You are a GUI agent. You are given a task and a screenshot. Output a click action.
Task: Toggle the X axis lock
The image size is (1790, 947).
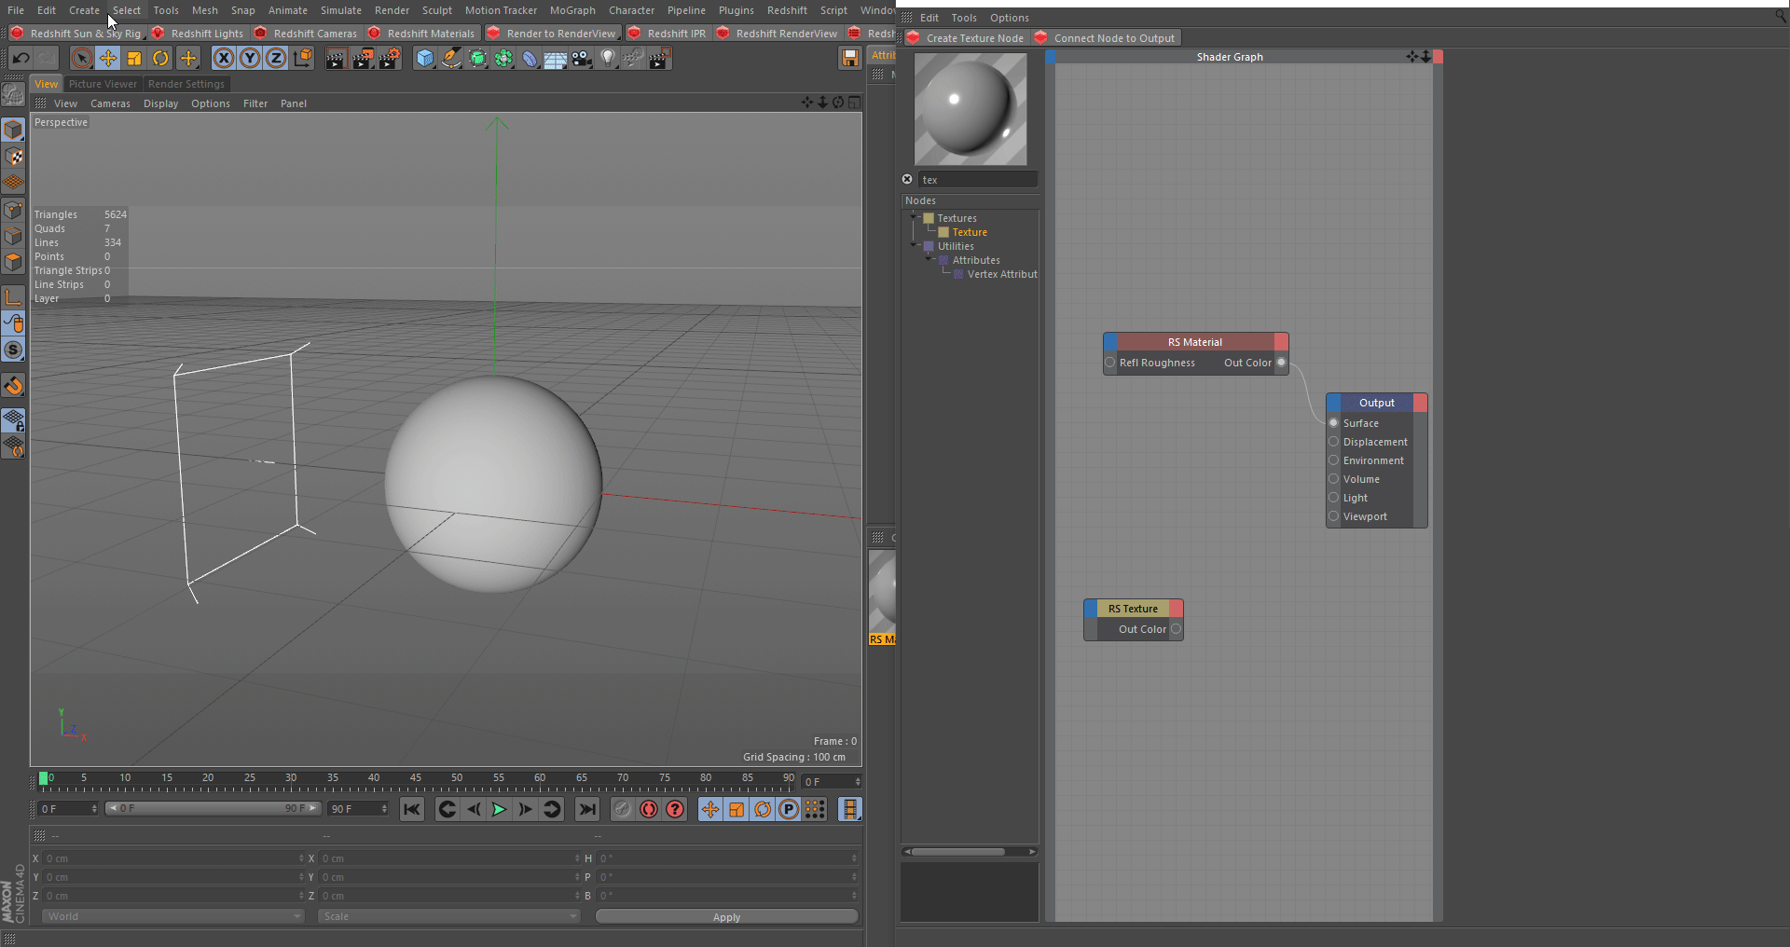tap(224, 59)
